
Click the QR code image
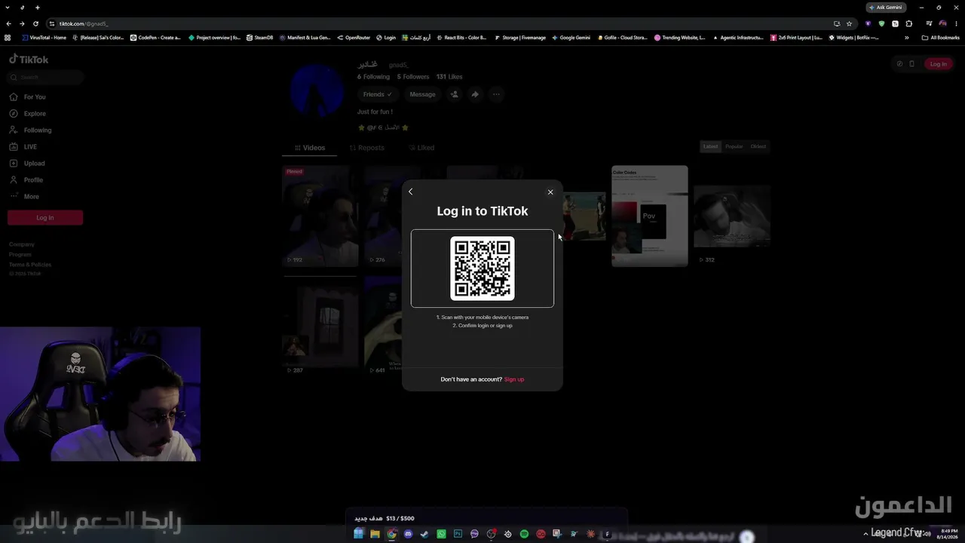482,268
